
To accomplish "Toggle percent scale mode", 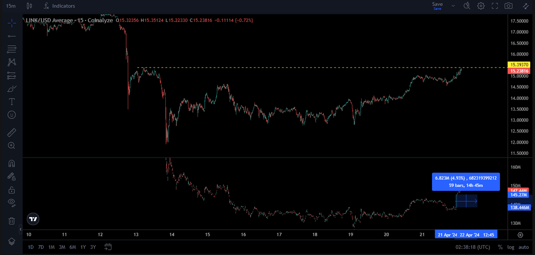I will coord(500,247).
